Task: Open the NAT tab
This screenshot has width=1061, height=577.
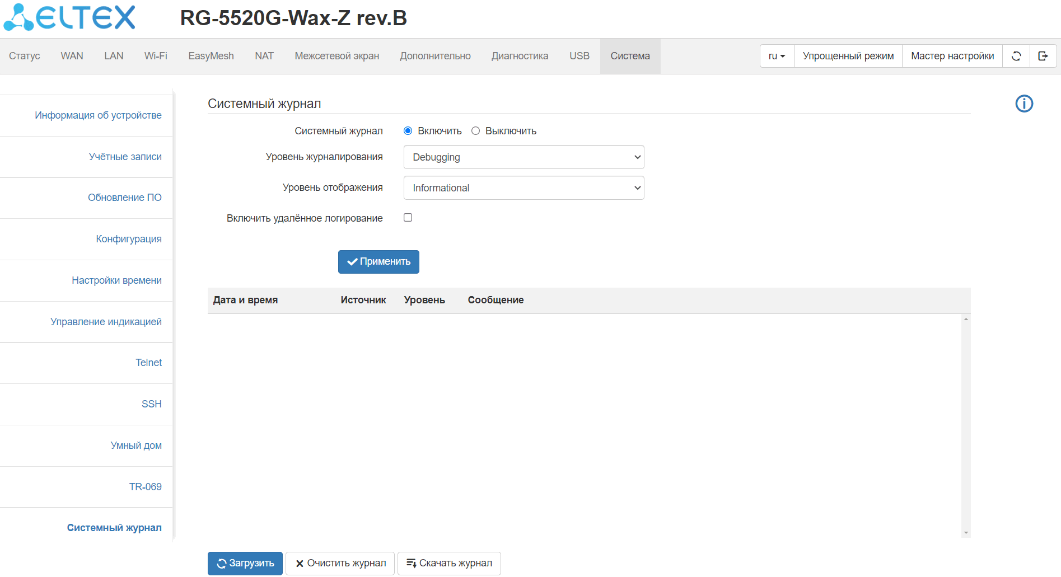Action: (x=264, y=56)
